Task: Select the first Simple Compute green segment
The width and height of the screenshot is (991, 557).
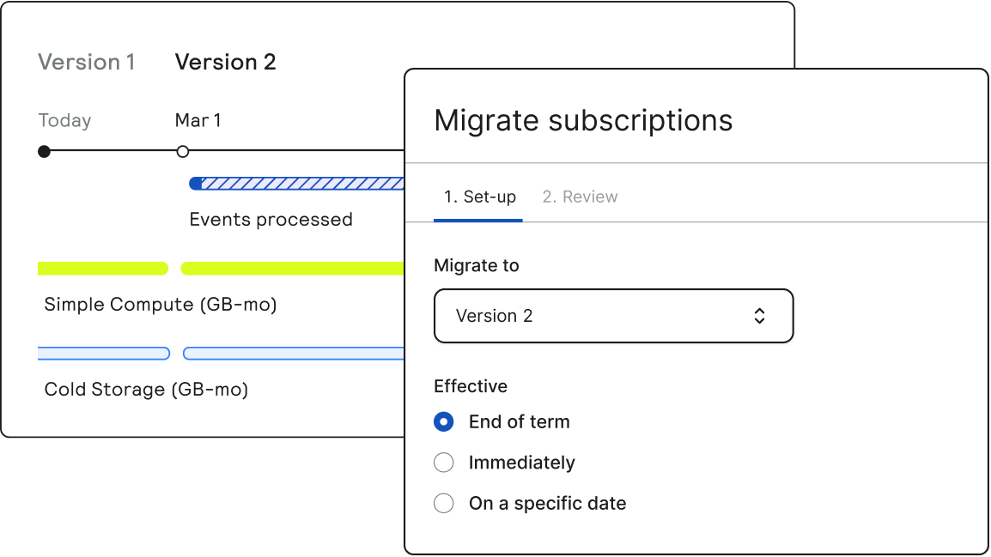Action: coord(102,269)
